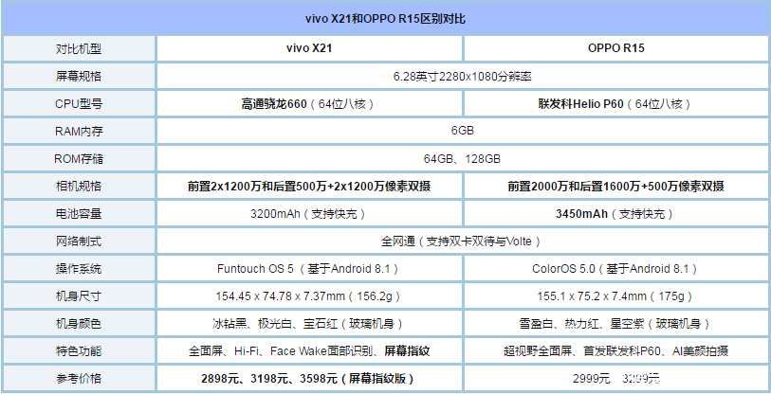Click the 'OPPO R15' column header
This screenshot has height=394, width=771.
[x=616, y=48]
